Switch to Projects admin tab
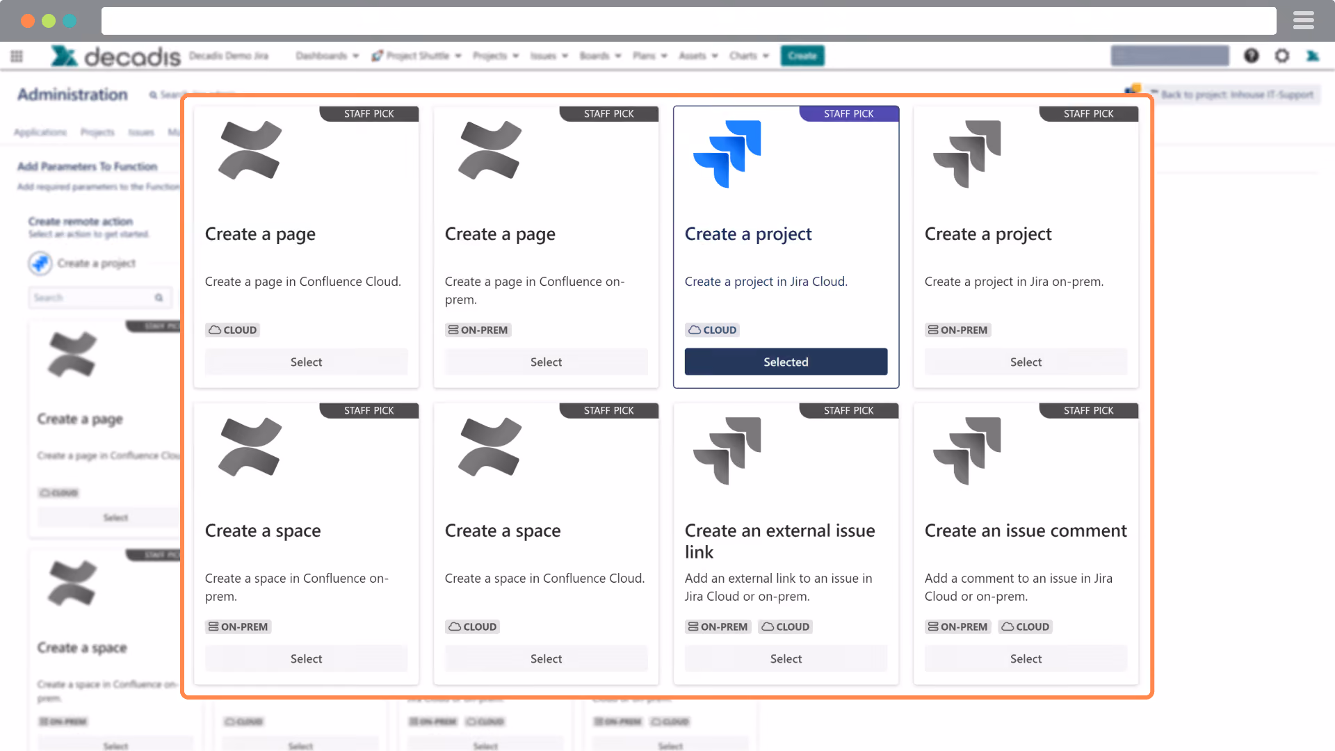 click(x=97, y=132)
